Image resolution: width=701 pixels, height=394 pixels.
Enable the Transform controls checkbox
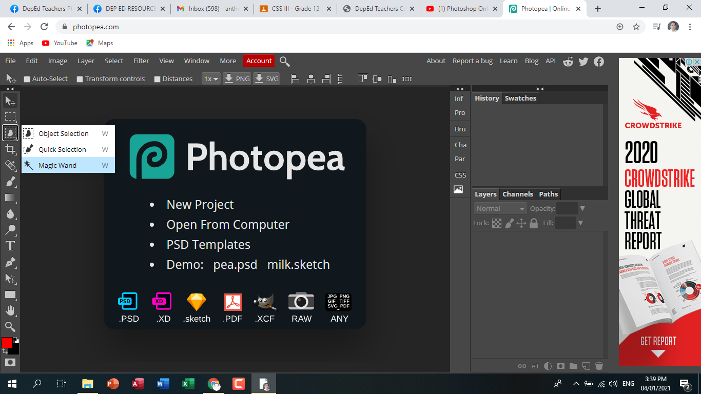tap(80, 79)
